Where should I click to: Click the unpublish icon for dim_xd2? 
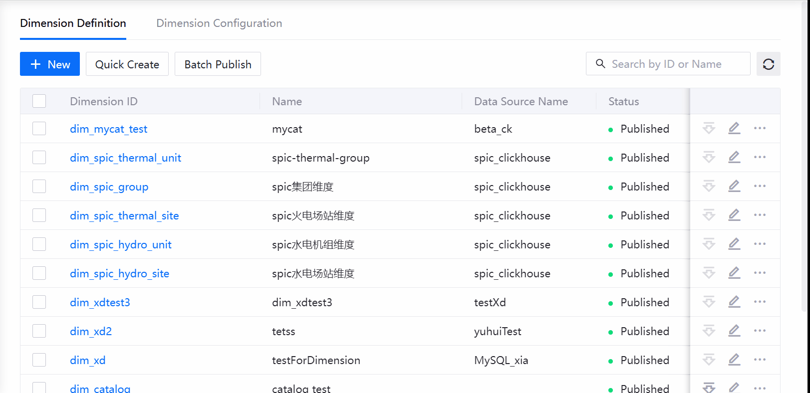[709, 331]
